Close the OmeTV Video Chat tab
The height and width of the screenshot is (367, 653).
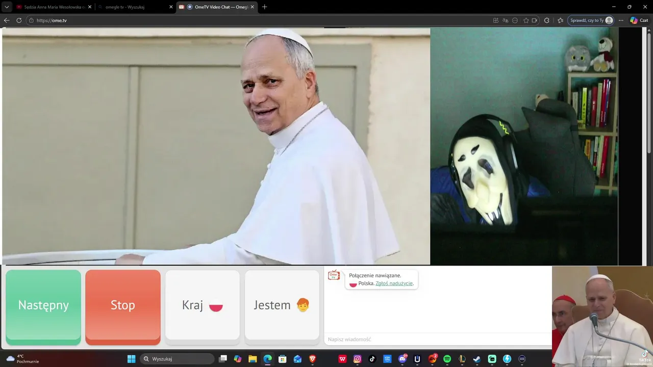point(252,7)
